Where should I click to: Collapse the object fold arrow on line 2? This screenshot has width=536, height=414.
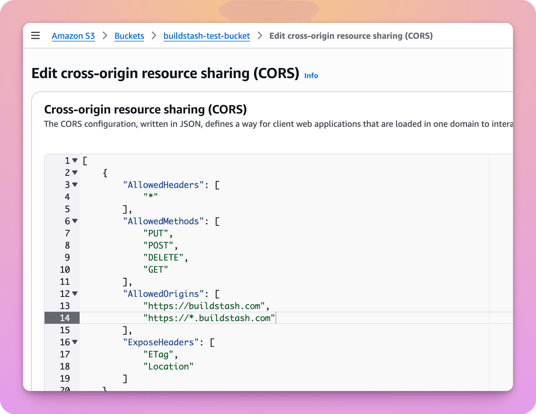75,172
